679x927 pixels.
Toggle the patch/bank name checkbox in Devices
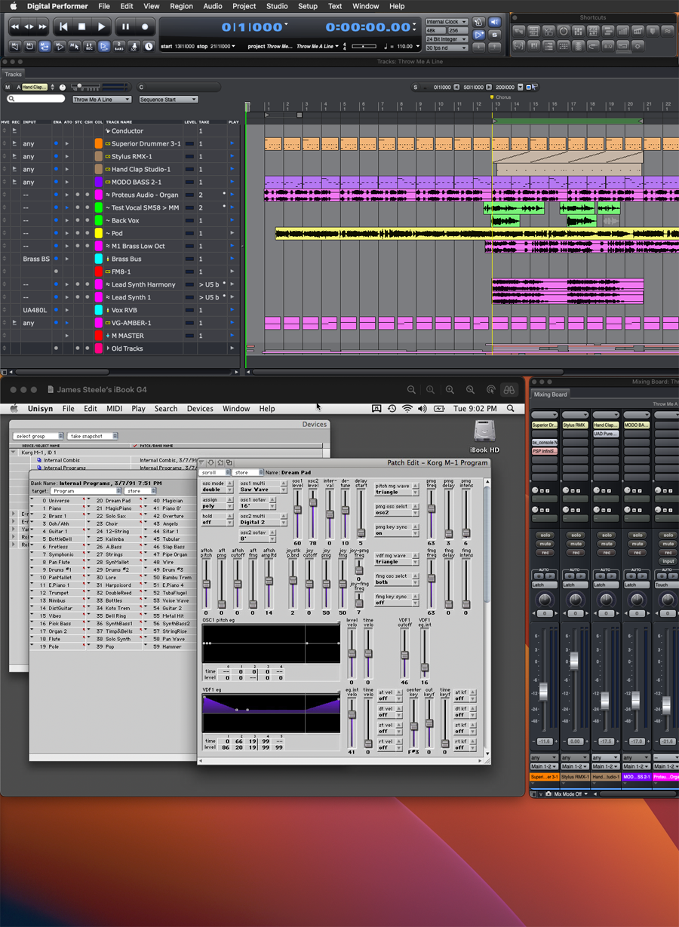click(135, 446)
